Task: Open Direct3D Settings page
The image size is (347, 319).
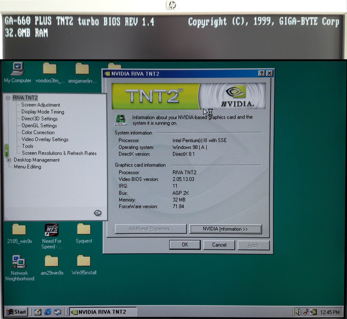Action: pos(39,118)
